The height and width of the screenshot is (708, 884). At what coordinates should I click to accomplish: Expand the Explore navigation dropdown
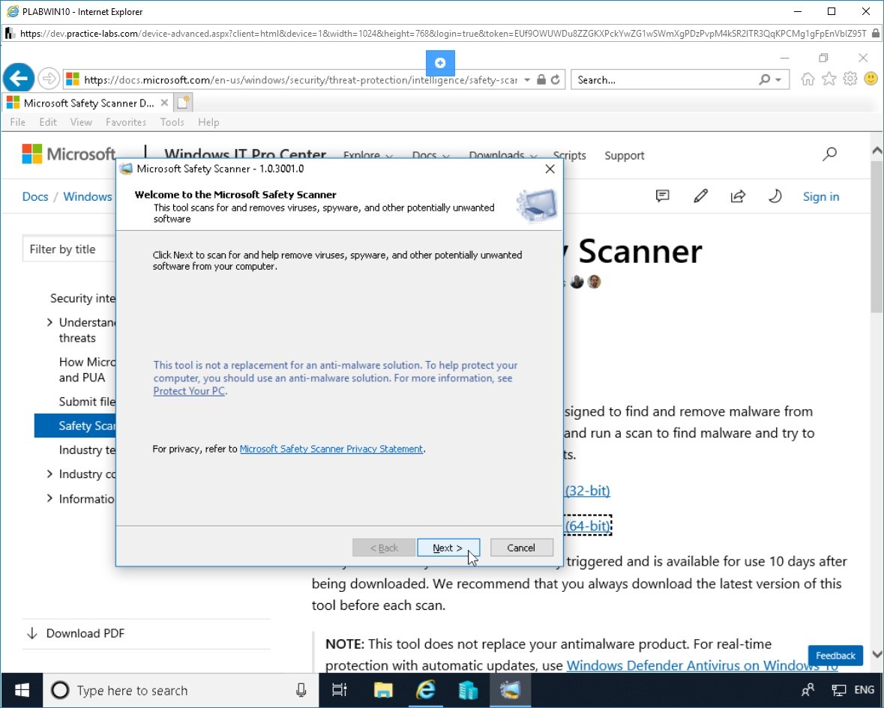coord(367,155)
